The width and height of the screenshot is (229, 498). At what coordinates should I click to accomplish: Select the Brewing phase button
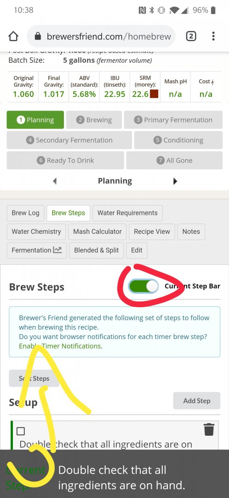point(94,120)
